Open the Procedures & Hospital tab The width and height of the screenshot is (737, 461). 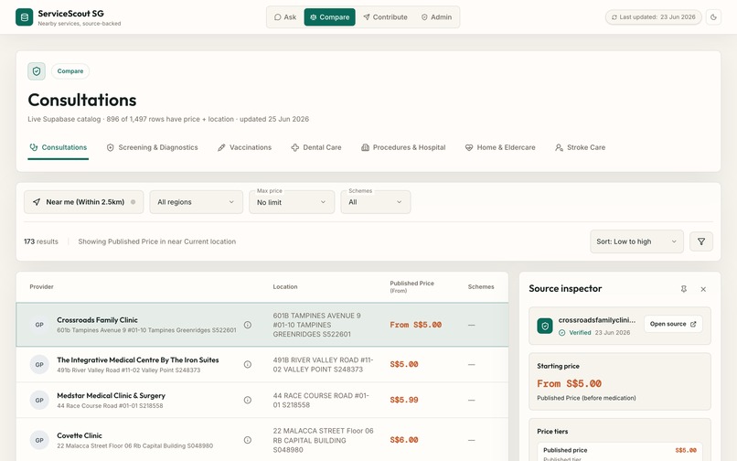[x=403, y=147]
